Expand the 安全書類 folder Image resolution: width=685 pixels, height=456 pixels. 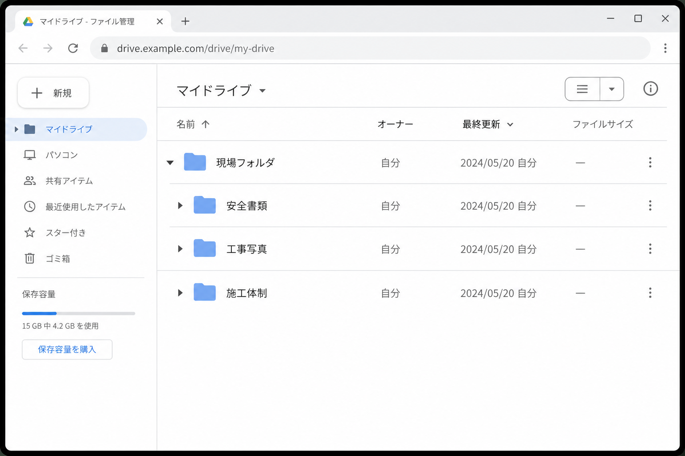click(180, 205)
